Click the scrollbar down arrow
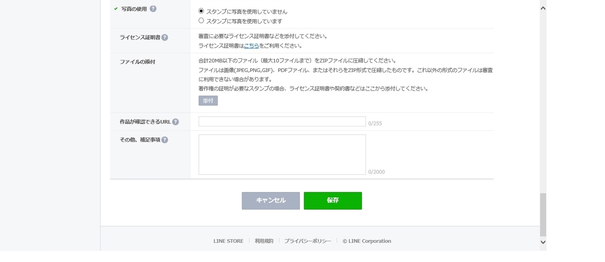This screenshot has height=262, width=605. click(543, 242)
